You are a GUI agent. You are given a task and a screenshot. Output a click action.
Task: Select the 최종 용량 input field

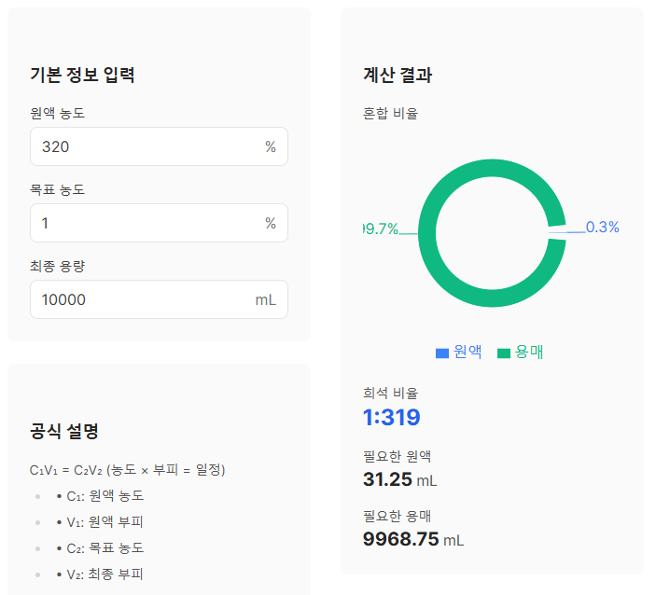[x=140, y=299]
